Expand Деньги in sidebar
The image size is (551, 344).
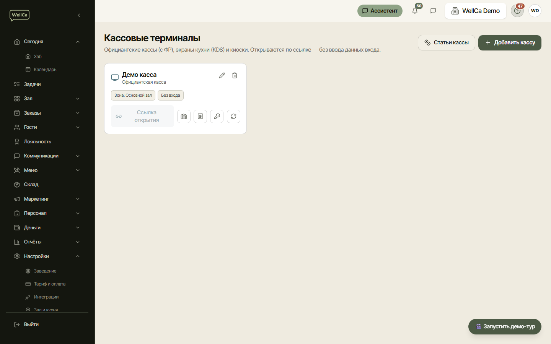pos(47,227)
